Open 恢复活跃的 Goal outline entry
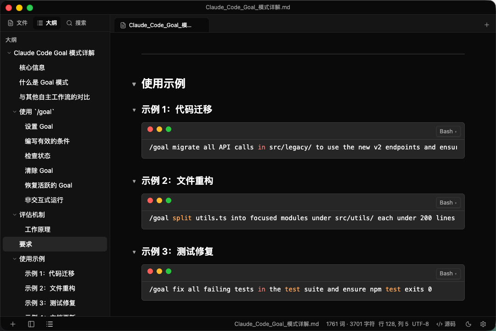This screenshot has width=496, height=331. coord(48,185)
